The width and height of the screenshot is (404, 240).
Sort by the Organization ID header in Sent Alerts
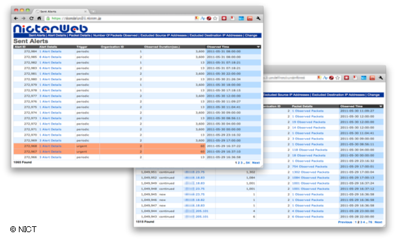pyautogui.click(x=112, y=47)
